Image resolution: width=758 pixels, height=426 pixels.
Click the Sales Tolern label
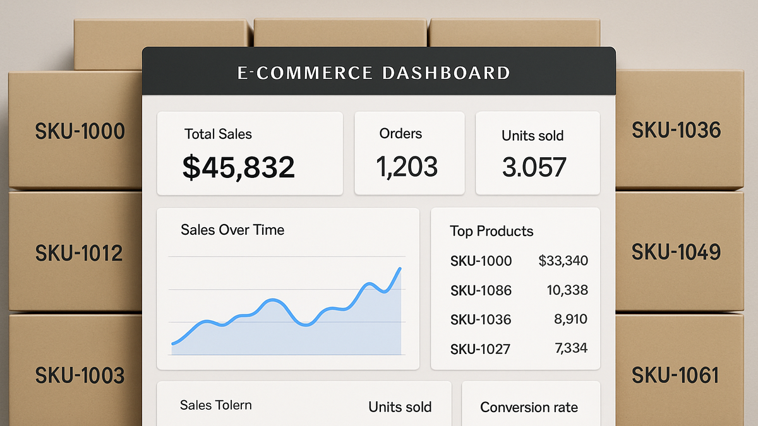point(215,405)
